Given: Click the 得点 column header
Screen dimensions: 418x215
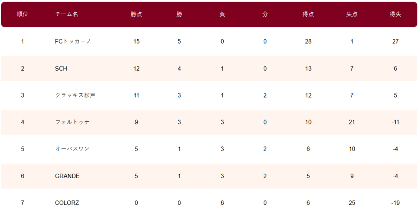Looking at the screenshot, I should click(308, 15).
